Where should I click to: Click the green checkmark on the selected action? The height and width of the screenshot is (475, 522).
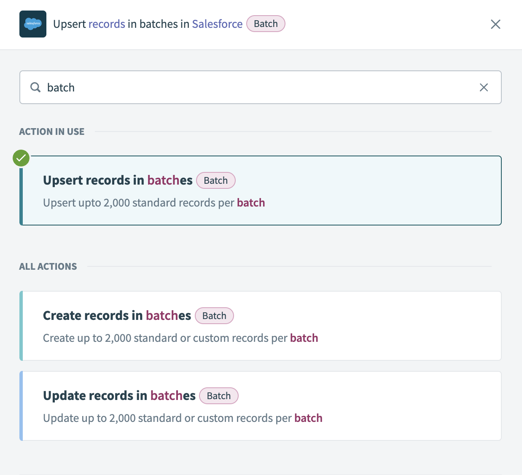[x=21, y=158]
